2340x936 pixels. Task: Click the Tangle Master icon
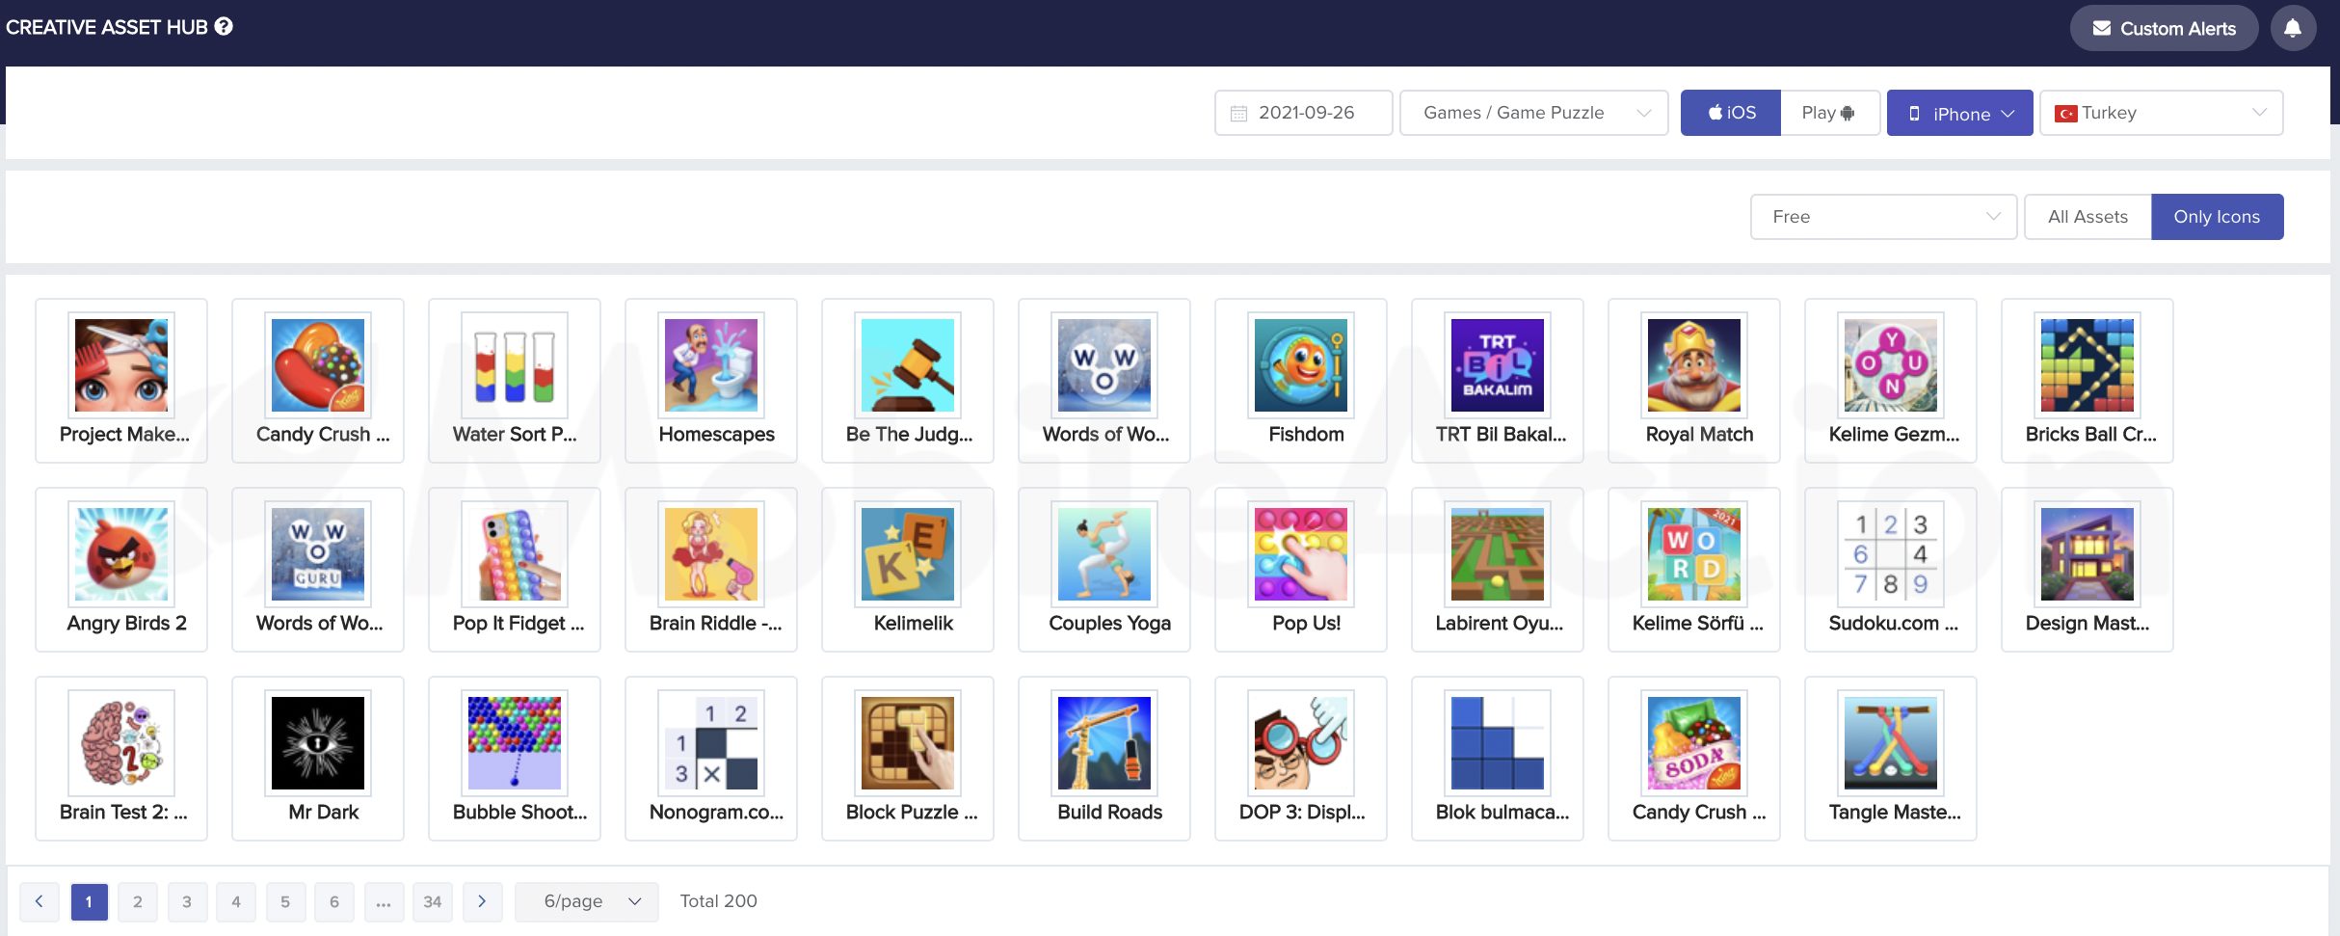point(1891,743)
